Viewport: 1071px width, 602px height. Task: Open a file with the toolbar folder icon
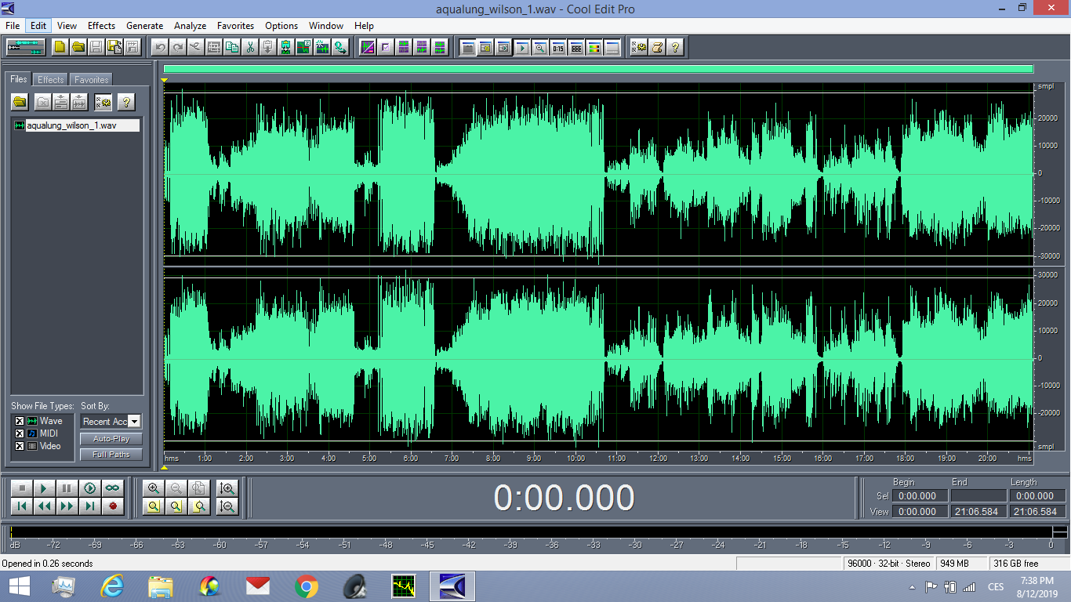click(x=78, y=47)
